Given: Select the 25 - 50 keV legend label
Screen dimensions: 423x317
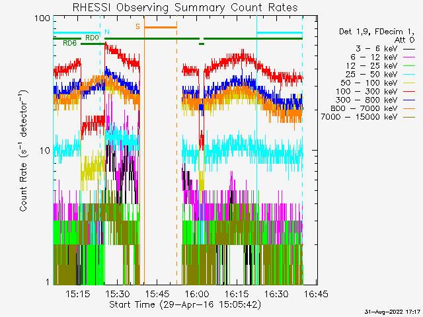Looking at the screenshot, I should coord(371,75).
